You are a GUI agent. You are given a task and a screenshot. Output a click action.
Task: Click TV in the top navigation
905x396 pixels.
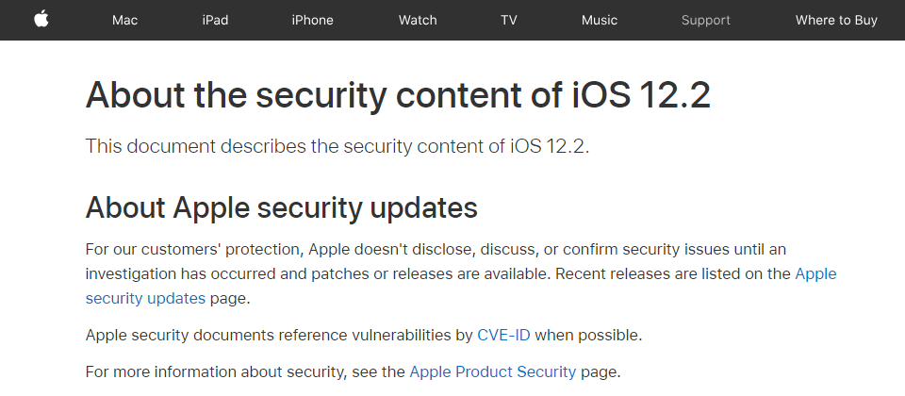pos(508,20)
